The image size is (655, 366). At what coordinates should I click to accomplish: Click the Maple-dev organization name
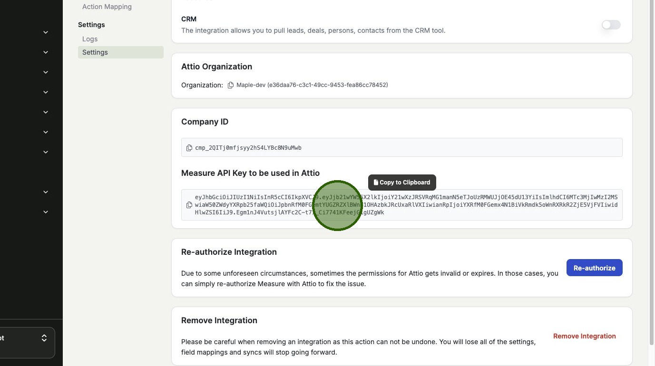click(x=251, y=85)
